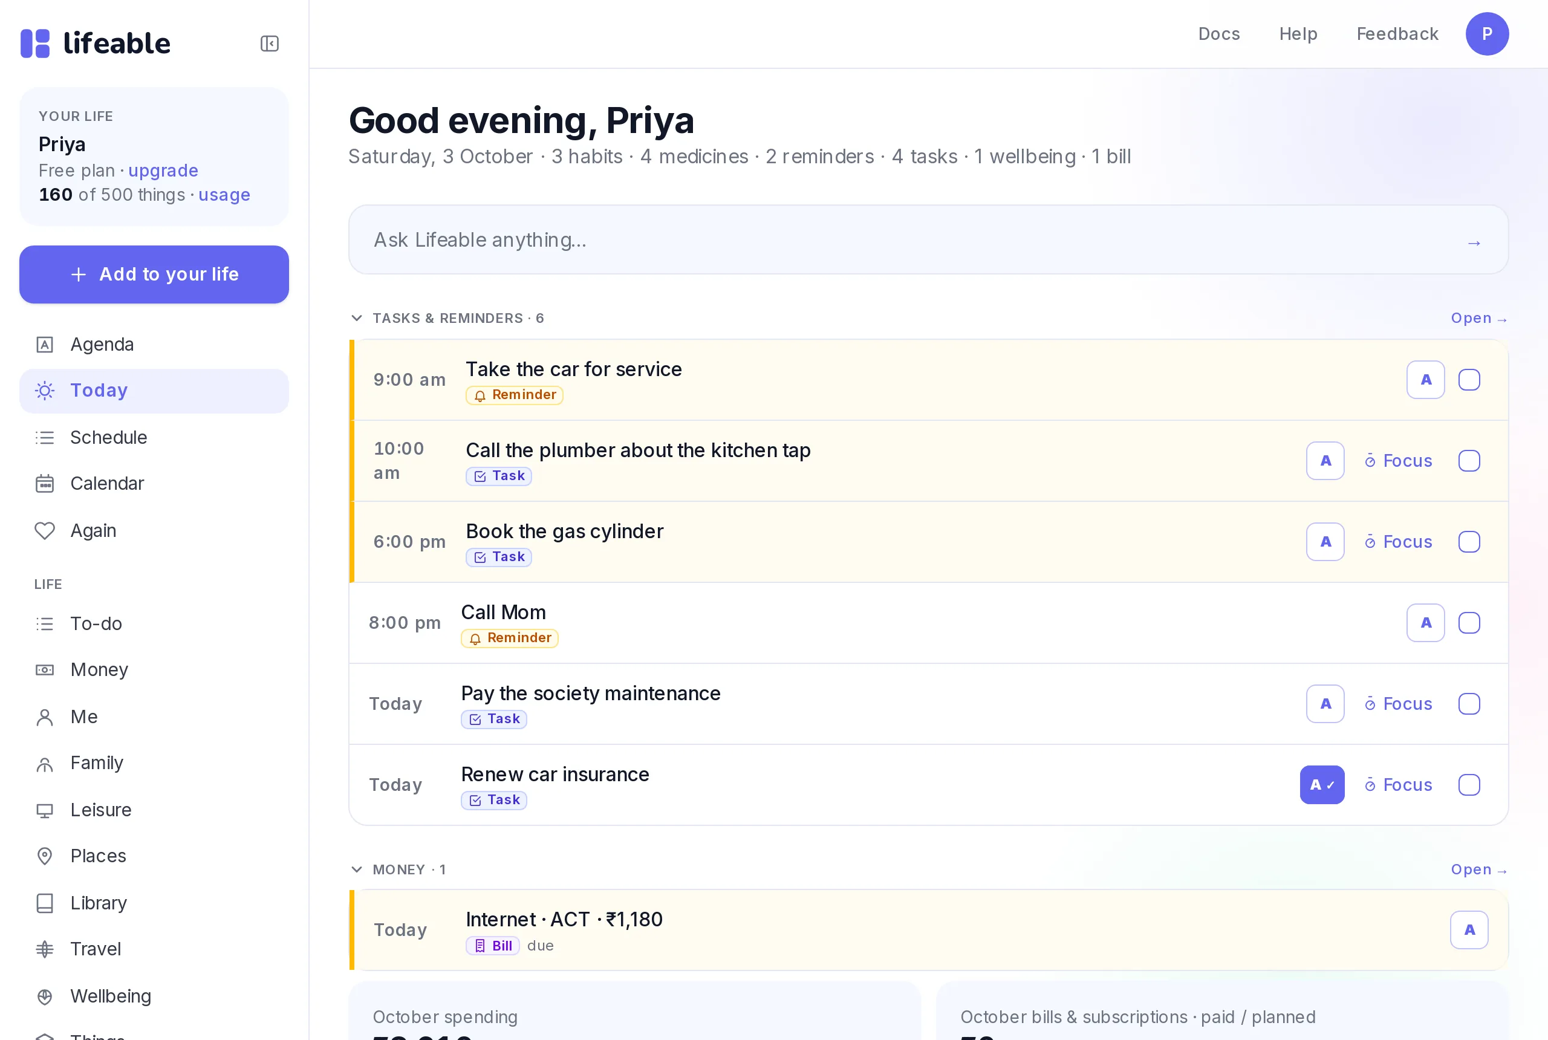Select Family in the sidebar
The width and height of the screenshot is (1548, 1040).
[x=154, y=764]
